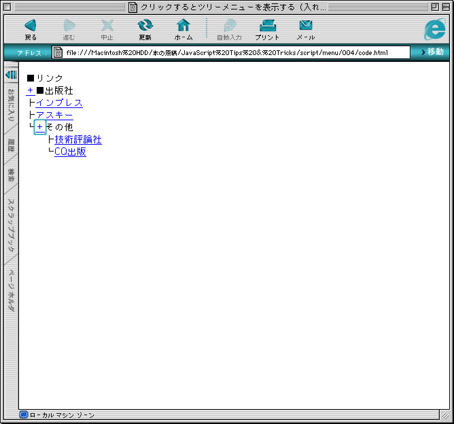Click the address URL field
The image size is (454, 424).
coord(231,52)
